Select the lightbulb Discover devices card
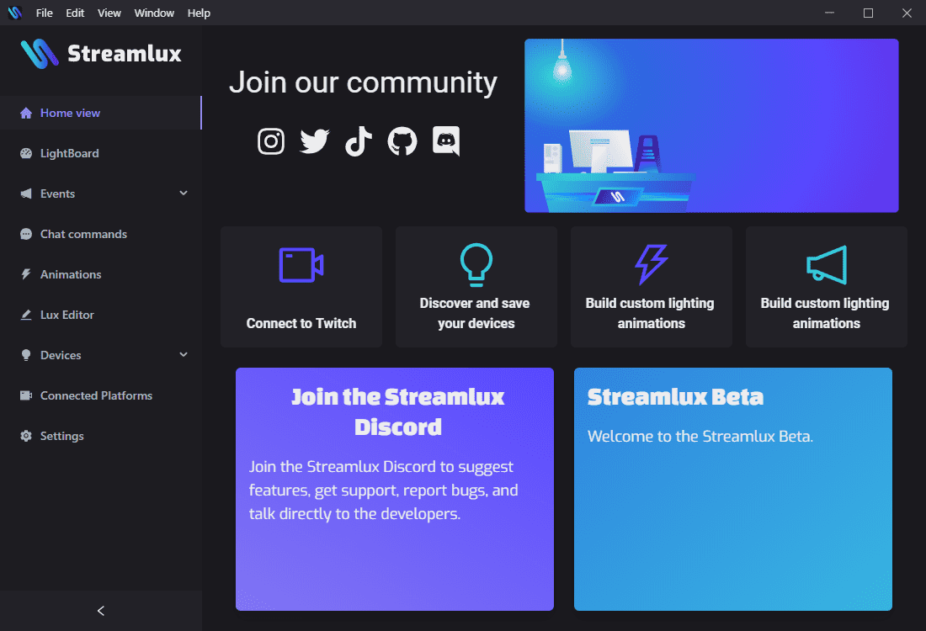This screenshot has width=926, height=631. [x=476, y=287]
